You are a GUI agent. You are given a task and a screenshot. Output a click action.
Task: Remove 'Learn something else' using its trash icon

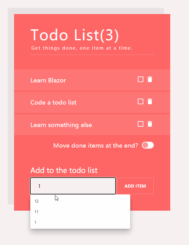point(150,124)
